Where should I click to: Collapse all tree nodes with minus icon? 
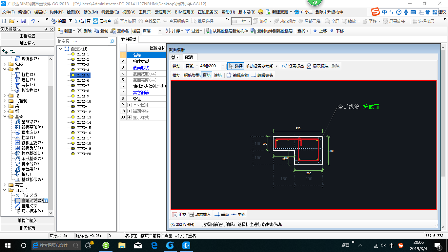point(12,51)
